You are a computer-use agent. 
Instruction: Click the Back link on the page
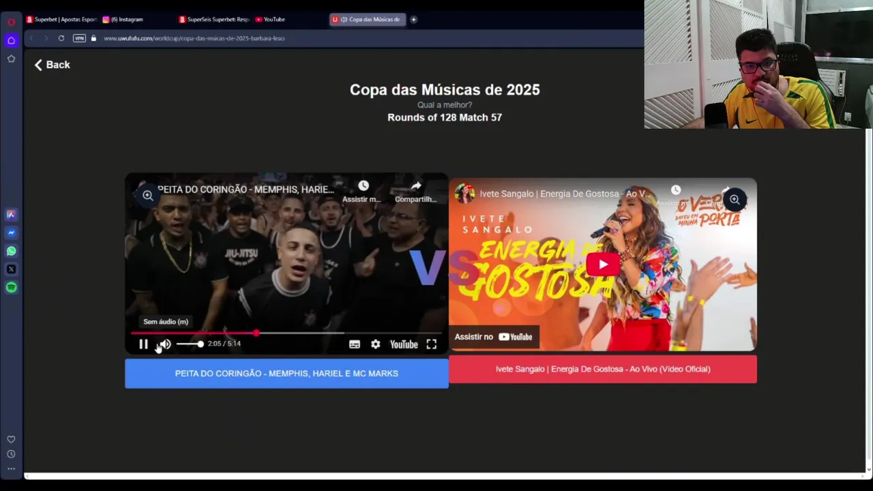[x=53, y=65]
